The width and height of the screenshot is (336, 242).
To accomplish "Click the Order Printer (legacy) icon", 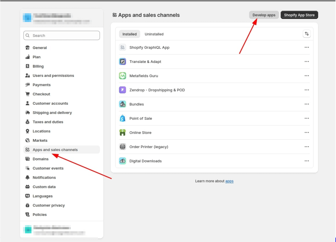I will point(122,147).
